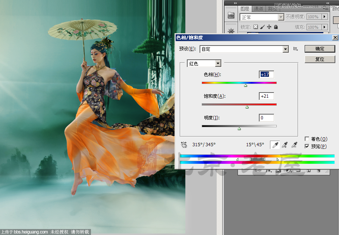Click the 色相 value field showing +17

coord(266,74)
